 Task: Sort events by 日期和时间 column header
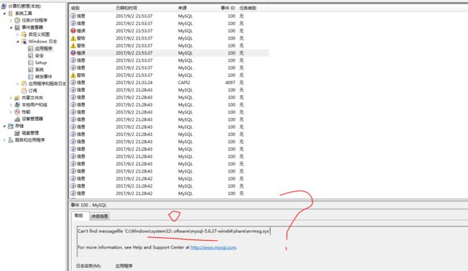[145, 8]
